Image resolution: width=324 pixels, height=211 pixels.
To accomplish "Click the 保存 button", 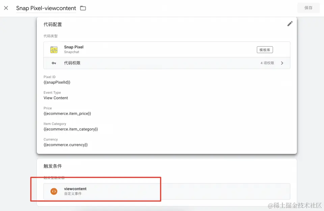I will [x=308, y=8].
